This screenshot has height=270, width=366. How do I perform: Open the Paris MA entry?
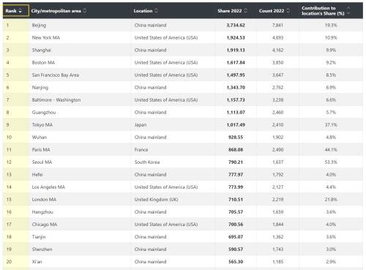pos(41,150)
